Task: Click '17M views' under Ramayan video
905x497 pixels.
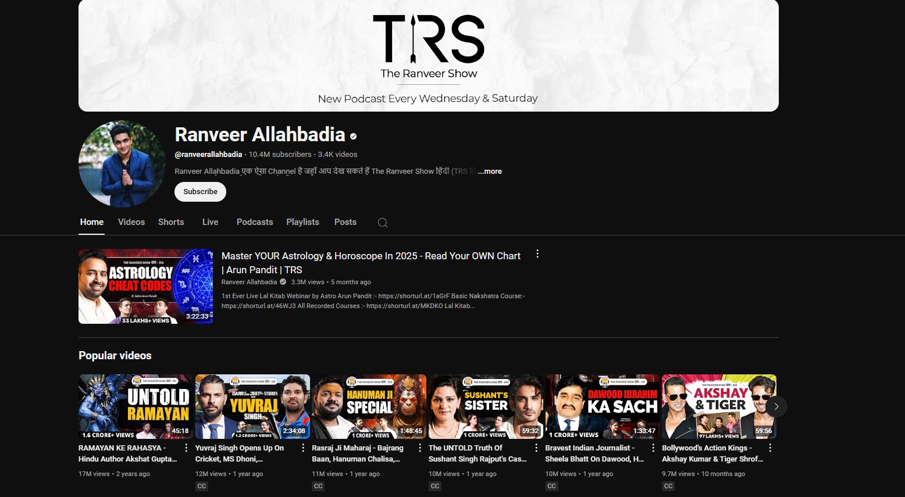Action: (x=94, y=474)
